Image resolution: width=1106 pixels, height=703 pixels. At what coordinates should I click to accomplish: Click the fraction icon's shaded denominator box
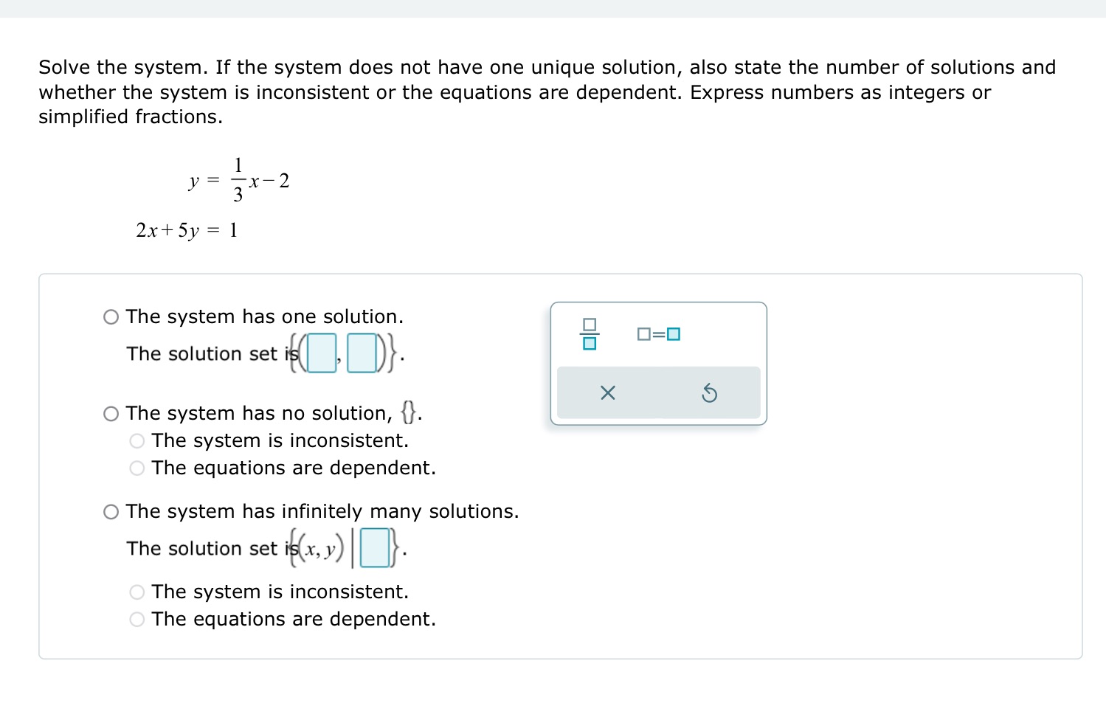coord(588,342)
